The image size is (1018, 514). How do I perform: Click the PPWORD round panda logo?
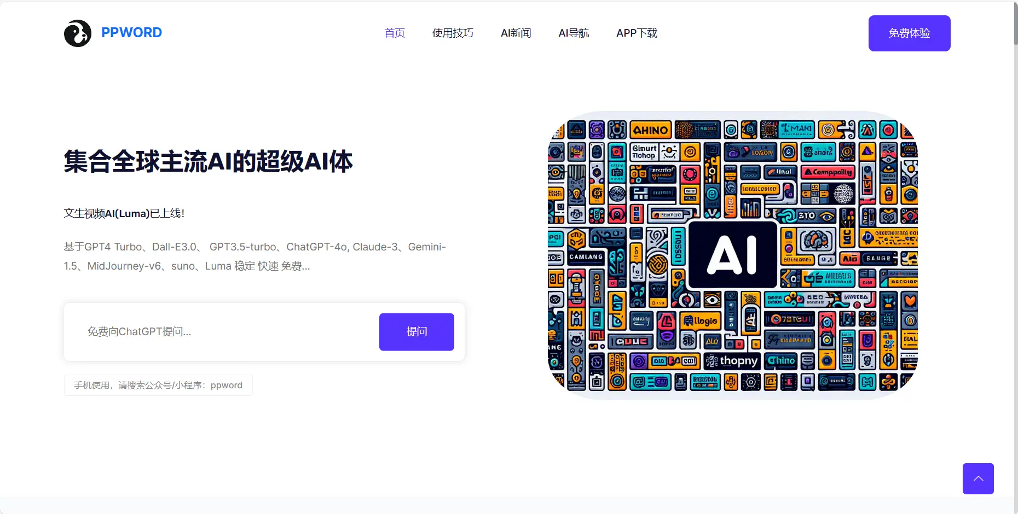point(77,33)
